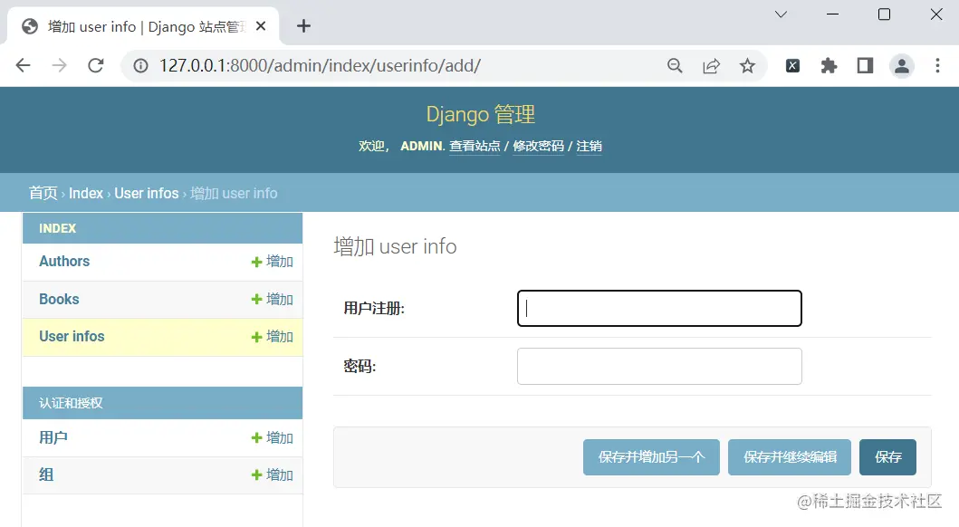Click inside the 密码 input field
Viewport: 959px width, 527px height.
pos(658,366)
